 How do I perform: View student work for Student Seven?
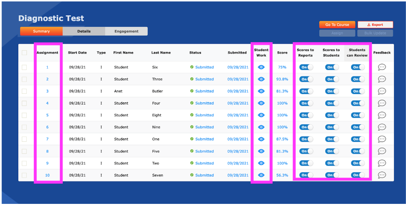pyautogui.click(x=261, y=175)
